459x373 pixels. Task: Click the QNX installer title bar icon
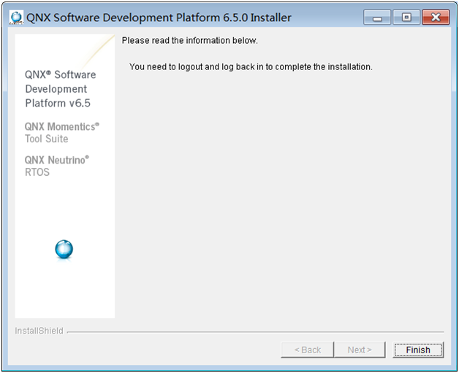(16, 18)
